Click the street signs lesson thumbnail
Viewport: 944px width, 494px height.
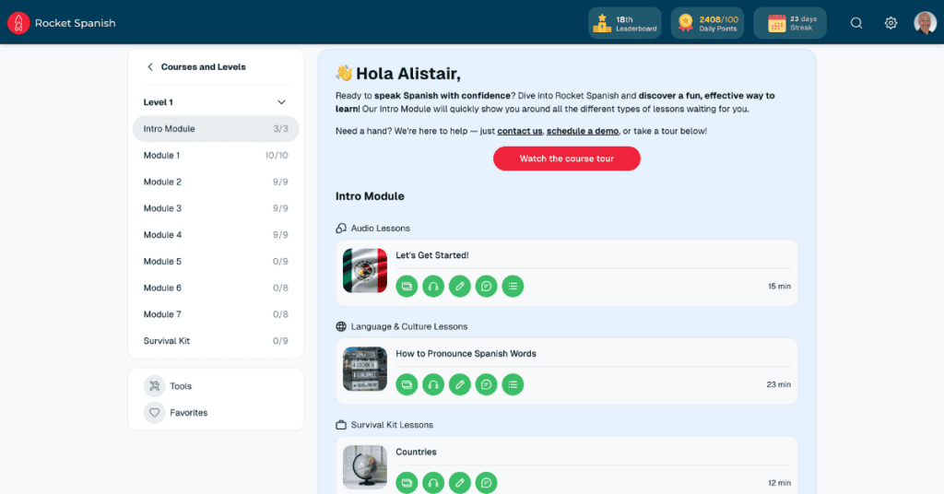(365, 369)
